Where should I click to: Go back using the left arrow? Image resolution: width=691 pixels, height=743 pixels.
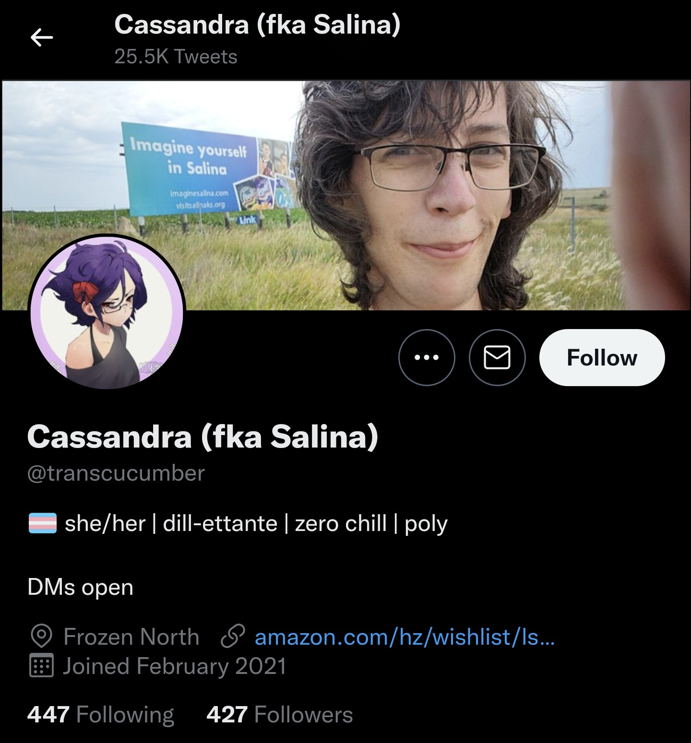tap(42, 37)
